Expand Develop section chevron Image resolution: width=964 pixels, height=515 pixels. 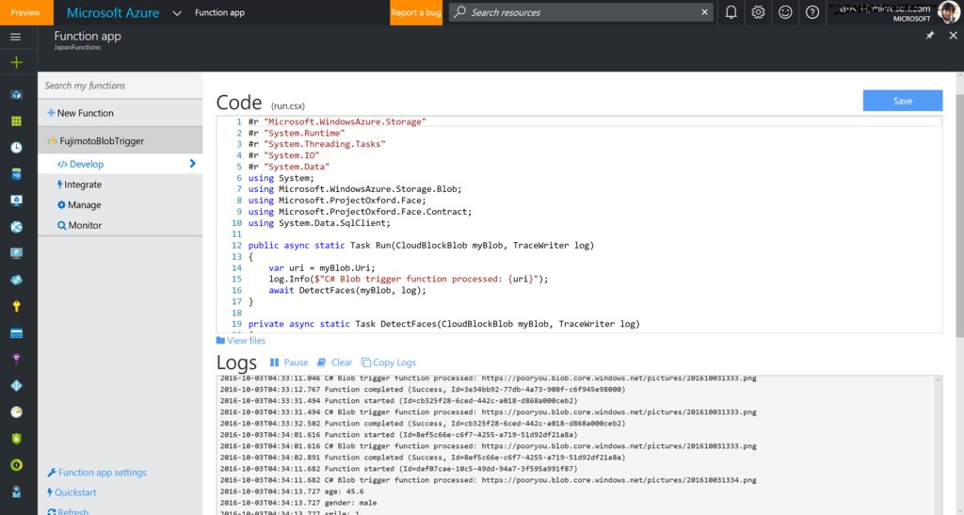point(192,164)
